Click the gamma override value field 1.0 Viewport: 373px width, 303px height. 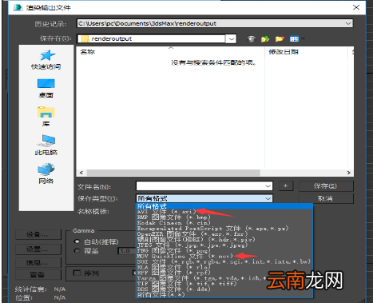126,251
